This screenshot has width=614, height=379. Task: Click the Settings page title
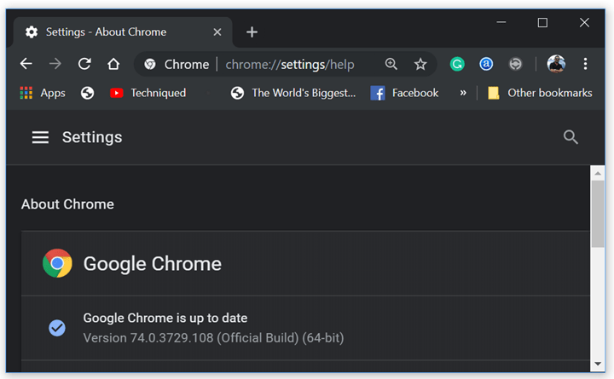tap(92, 137)
